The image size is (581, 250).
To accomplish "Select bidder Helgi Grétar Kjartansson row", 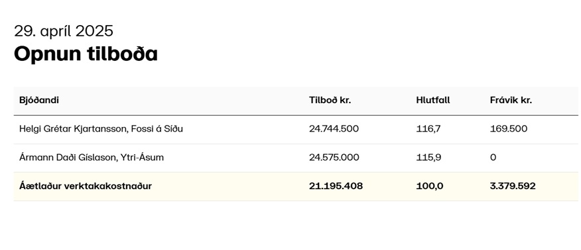I will click(296, 129).
